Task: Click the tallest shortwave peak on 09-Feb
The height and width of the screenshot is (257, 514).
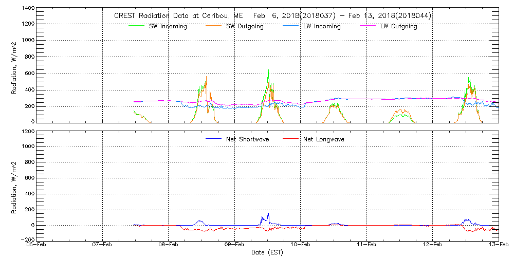Action: coord(268,70)
